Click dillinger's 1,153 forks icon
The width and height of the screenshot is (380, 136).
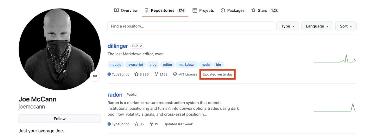[156, 74]
